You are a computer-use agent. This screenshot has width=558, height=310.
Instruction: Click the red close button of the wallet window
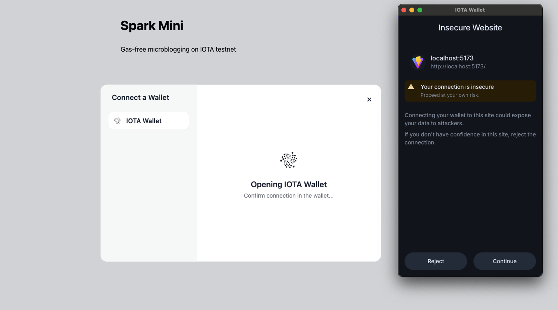coord(404,10)
